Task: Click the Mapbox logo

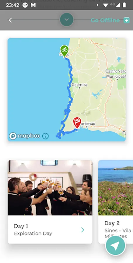Action: point(25,136)
